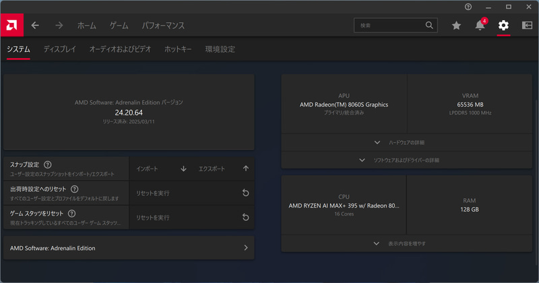This screenshot has width=539, height=283.
Task: Expand ソフトウェアおよびドライバーの詳細 section
Action: coord(407,160)
